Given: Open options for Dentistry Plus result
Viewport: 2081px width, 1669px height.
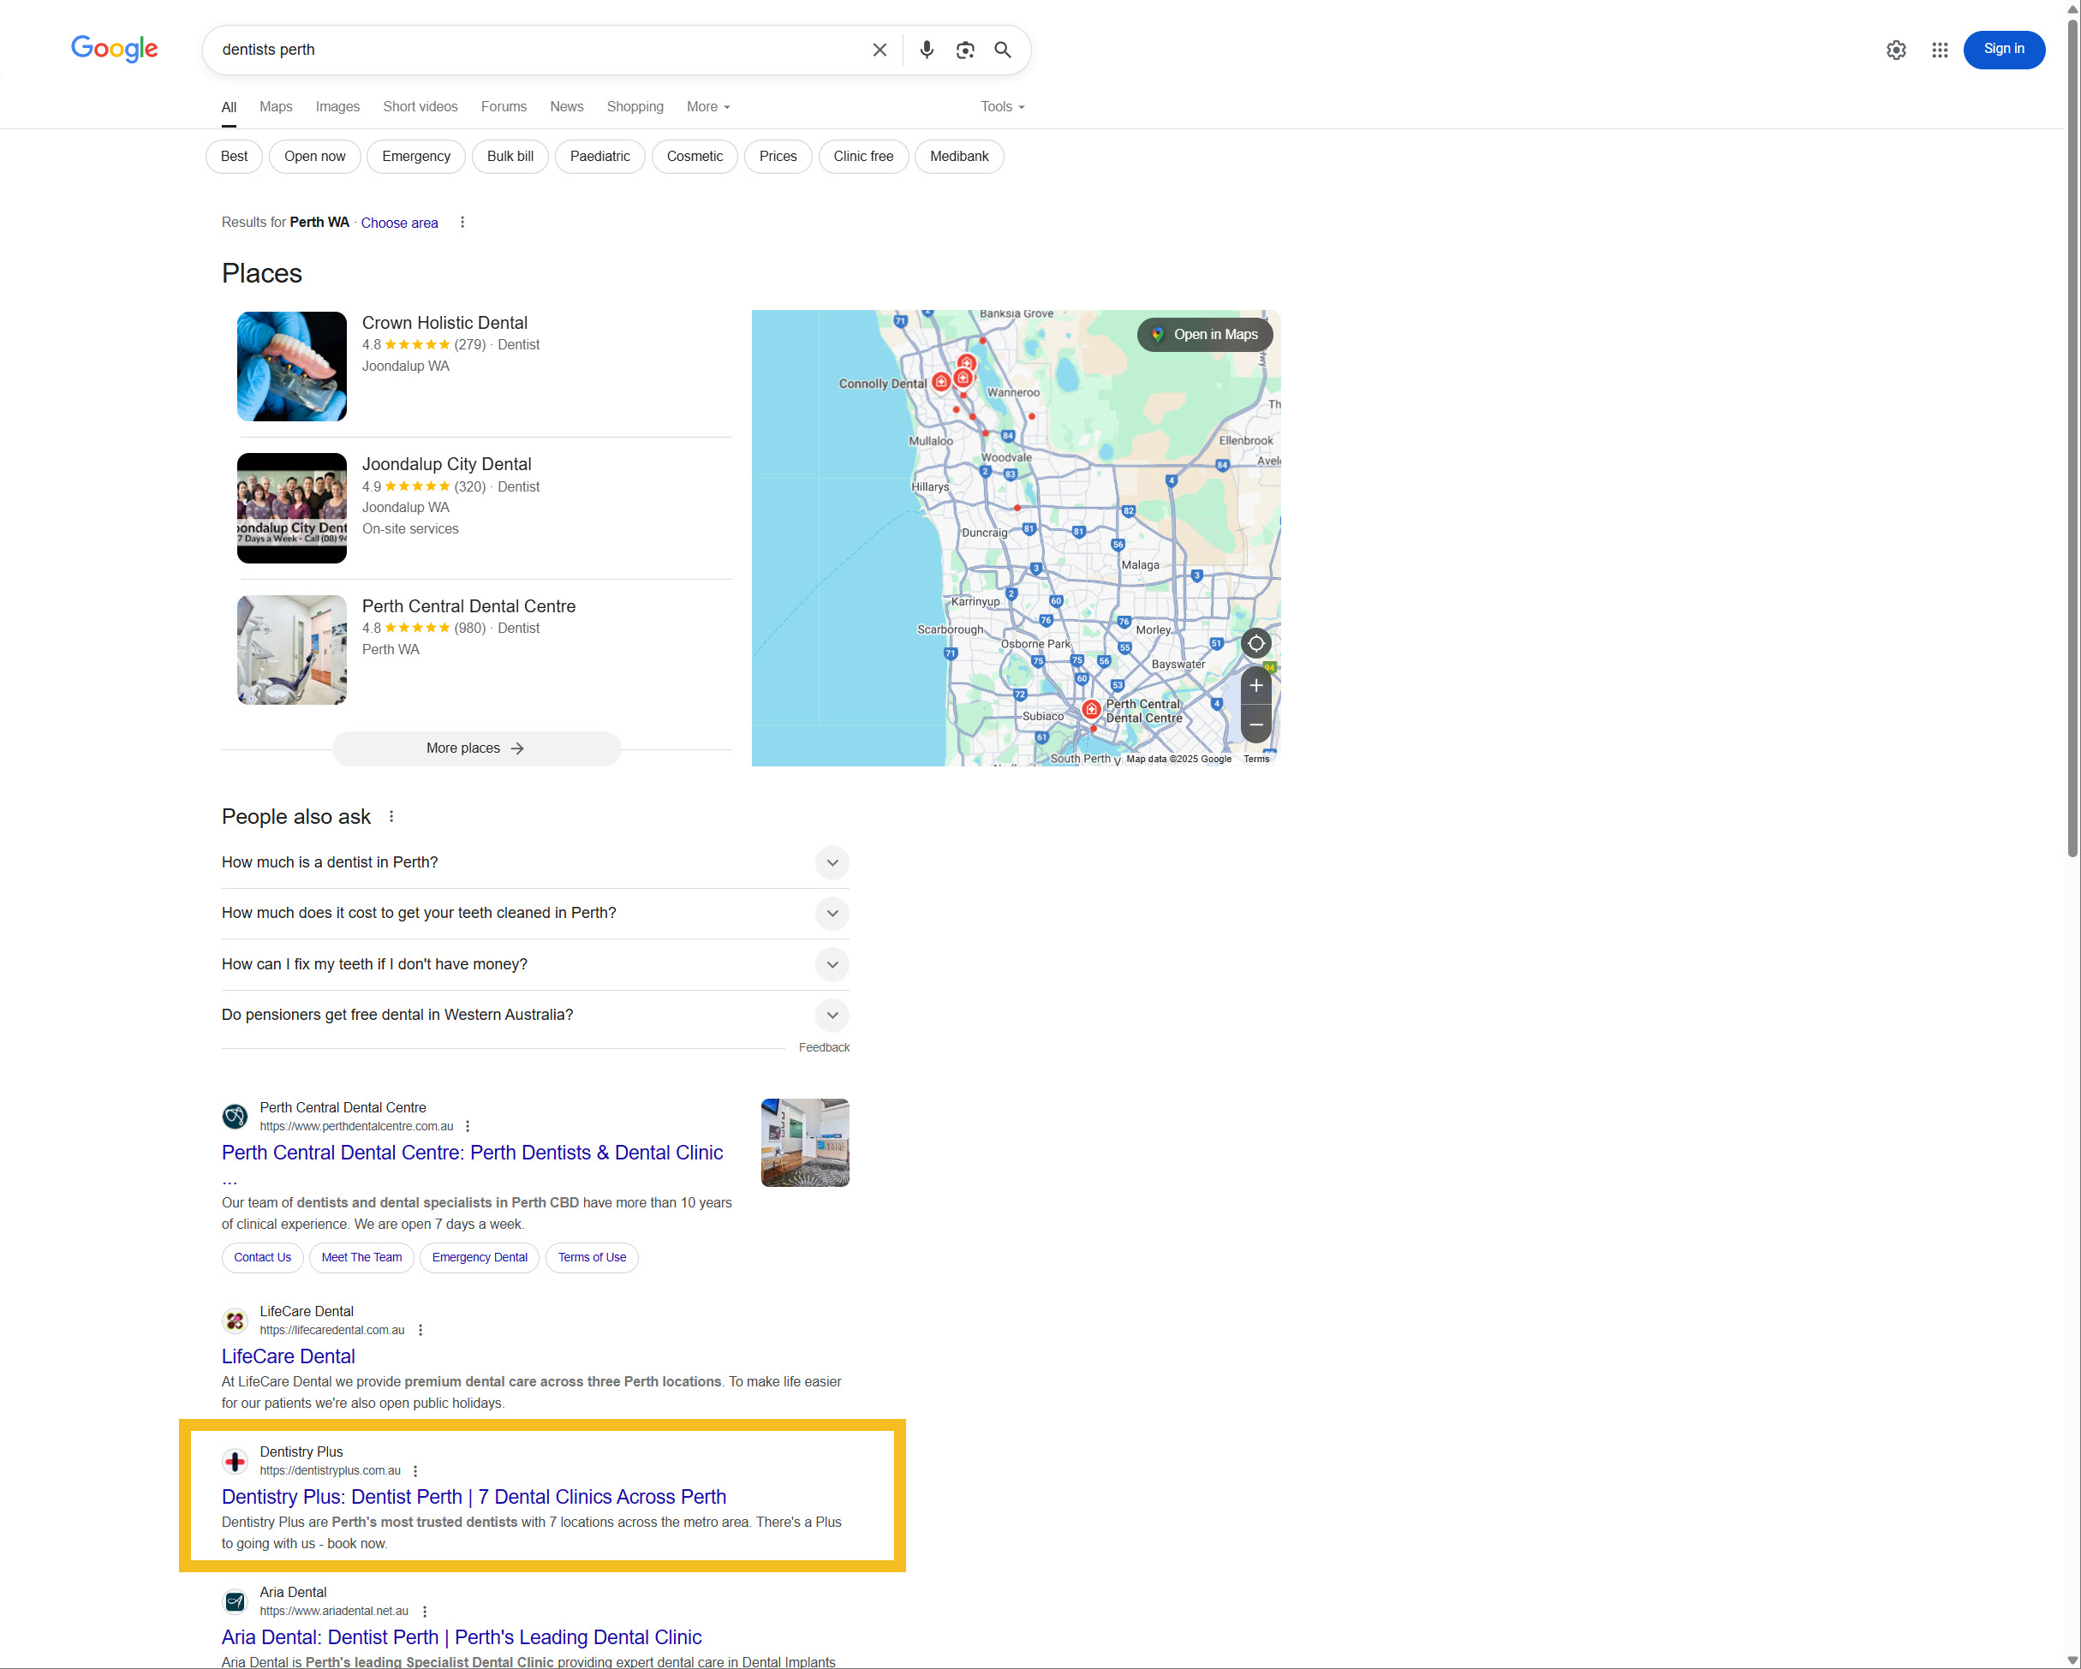Looking at the screenshot, I should pos(416,1471).
